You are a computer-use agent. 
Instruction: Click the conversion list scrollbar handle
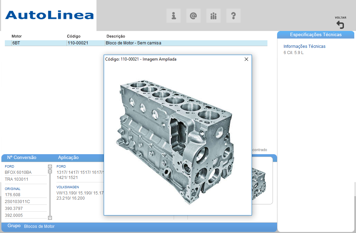click(50, 171)
